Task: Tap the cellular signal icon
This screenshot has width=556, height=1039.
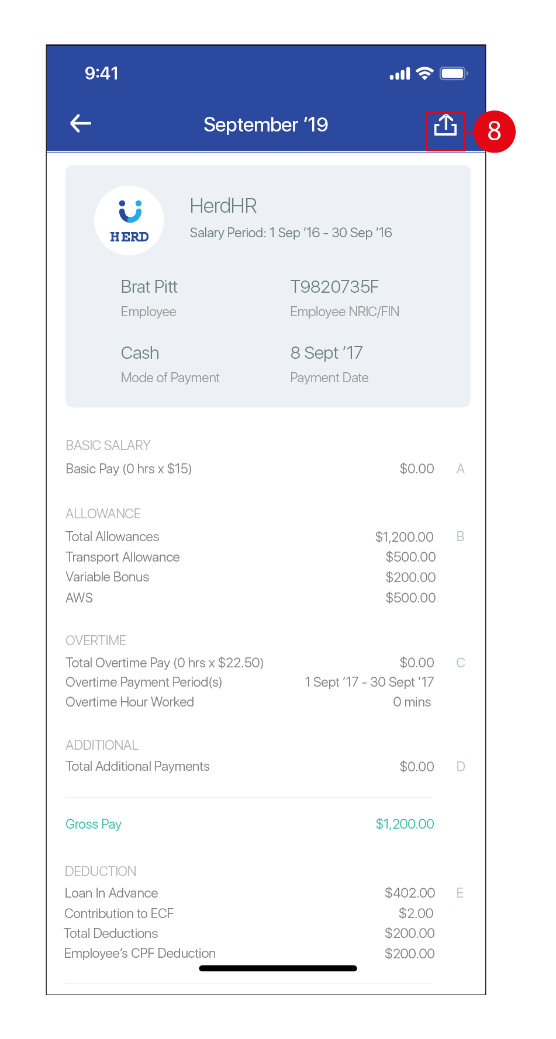Action: click(400, 74)
